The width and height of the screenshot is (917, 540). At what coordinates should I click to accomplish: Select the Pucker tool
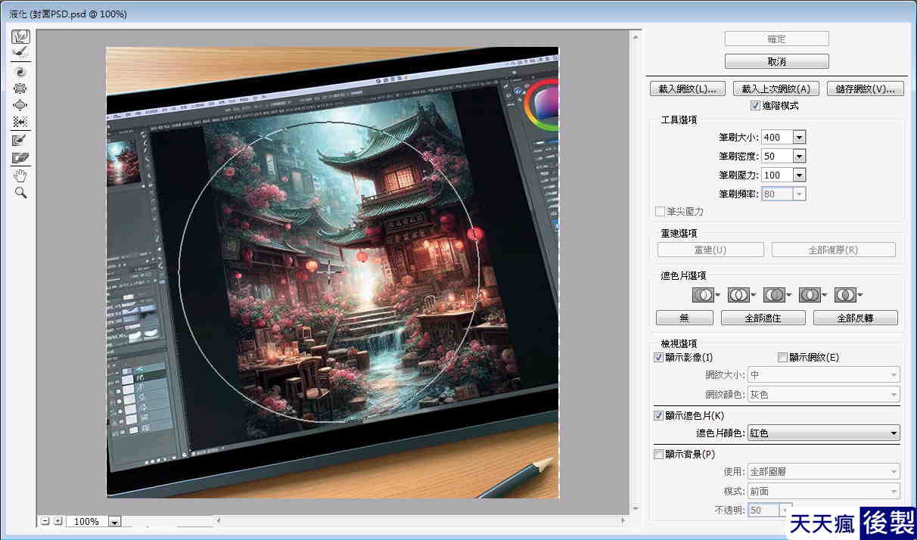21,88
